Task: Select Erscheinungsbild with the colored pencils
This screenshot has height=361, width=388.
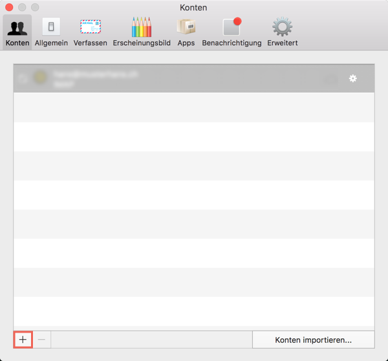Action: point(142,32)
